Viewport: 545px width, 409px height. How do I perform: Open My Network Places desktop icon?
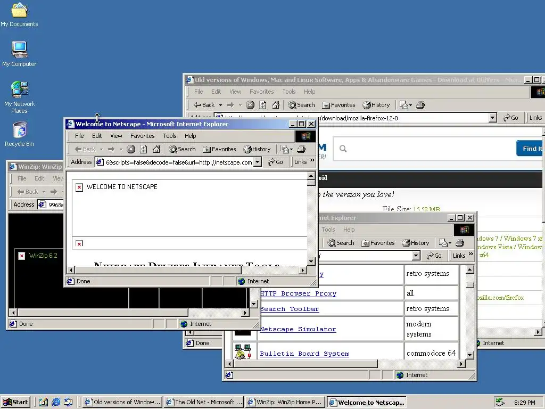[19, 97]
